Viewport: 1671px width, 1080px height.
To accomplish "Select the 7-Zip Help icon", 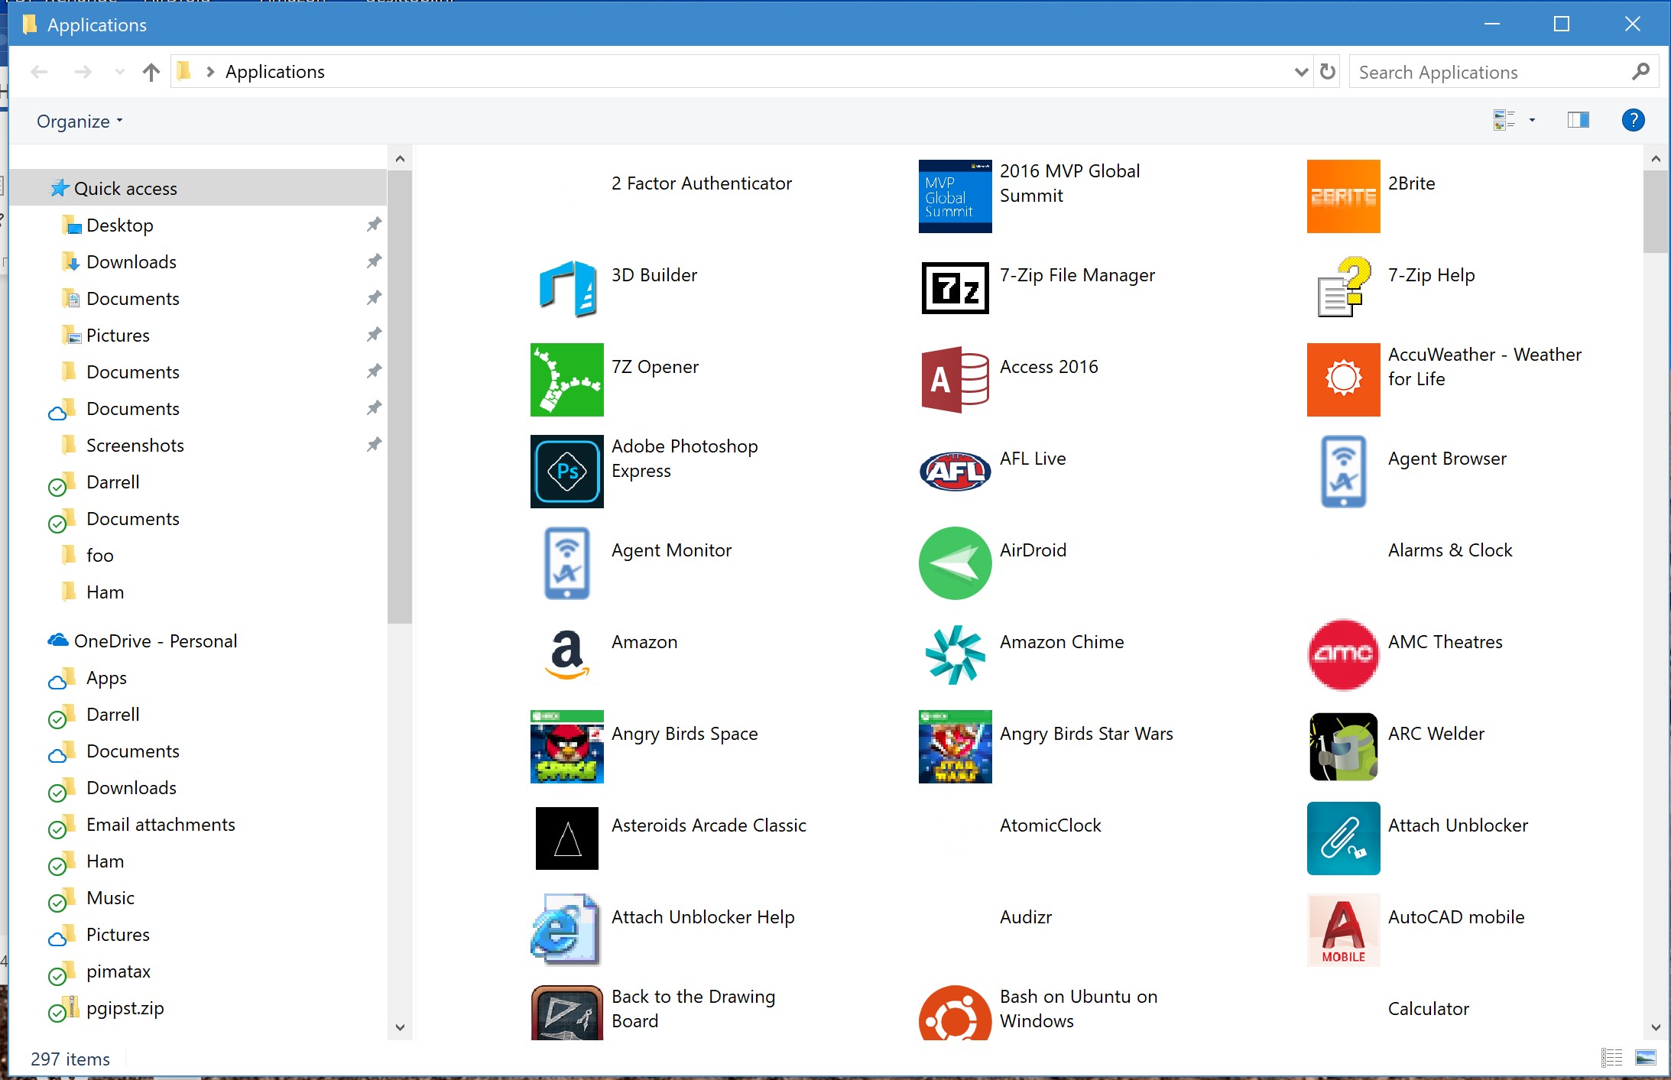I will click(x=1344, y=288).
